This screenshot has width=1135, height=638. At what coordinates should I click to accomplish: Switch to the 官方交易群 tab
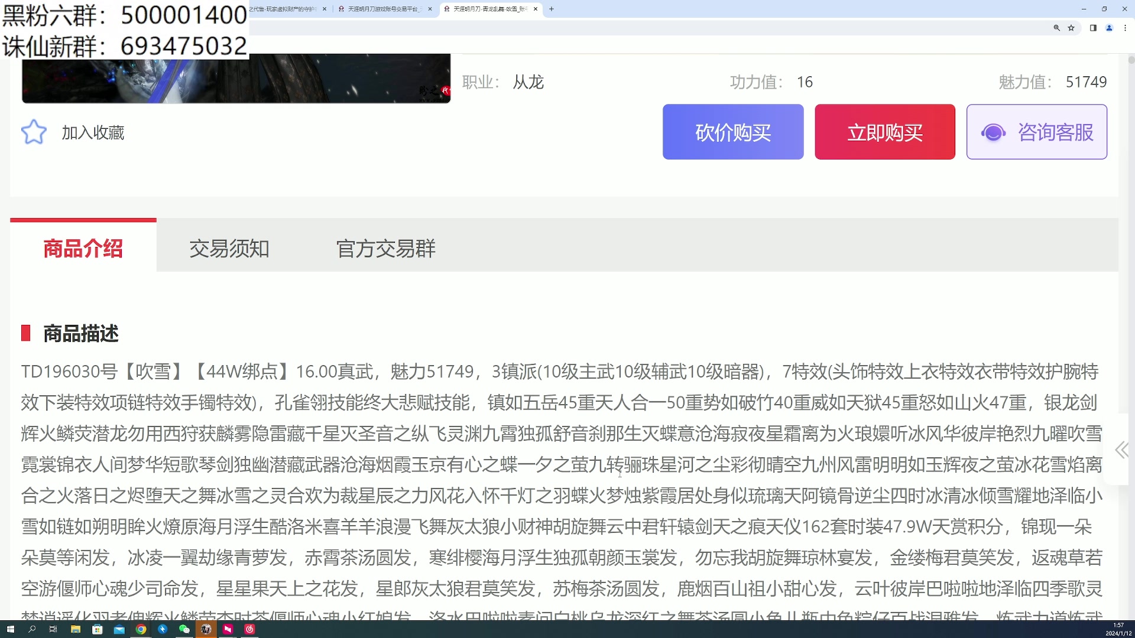tap(385, 249)
